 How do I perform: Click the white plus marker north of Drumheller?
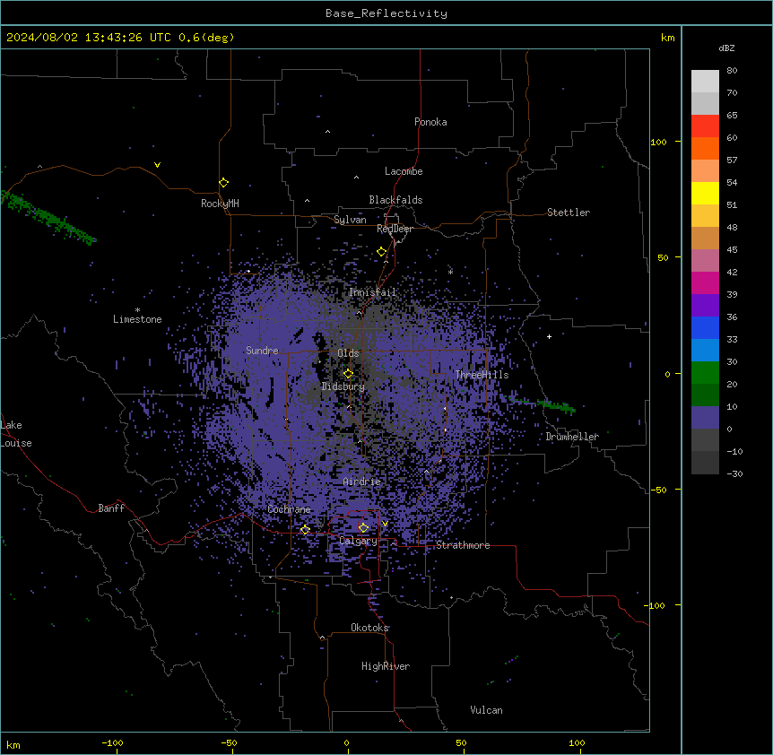point(549,336)
